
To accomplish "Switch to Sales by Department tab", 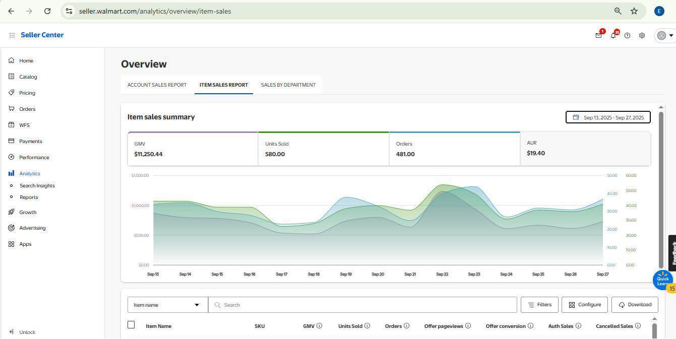I will pyautogui.click(x=288, y=85).
